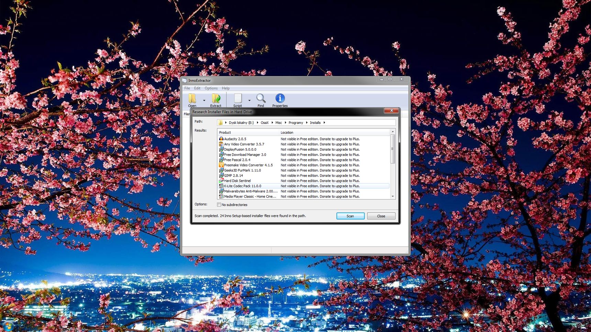Click the results list scrollbar thumb
Image resolution: width=591 pixels, height=332 pixels.
[x=393, y=149]
